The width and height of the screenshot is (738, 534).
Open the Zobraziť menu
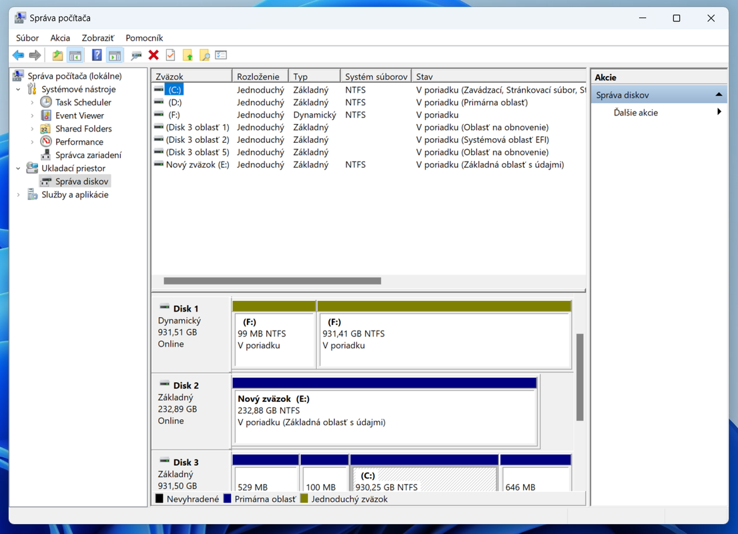[x=97, y=38]
